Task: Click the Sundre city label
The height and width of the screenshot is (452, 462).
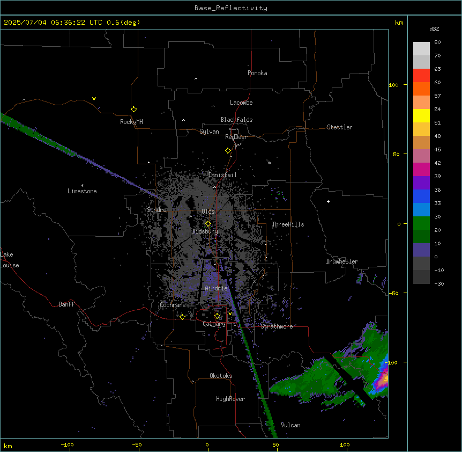Action: click(x=157, y=210)
